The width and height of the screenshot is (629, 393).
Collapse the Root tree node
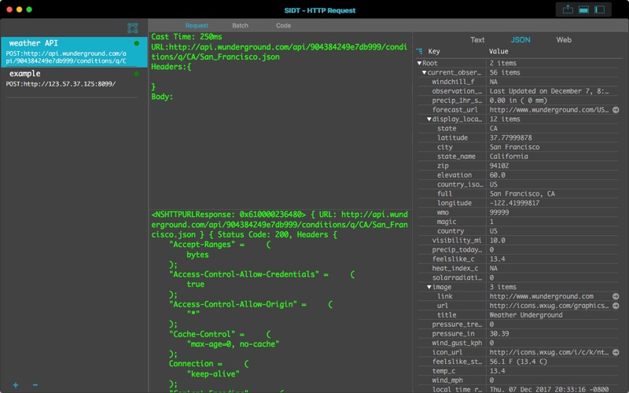[x=419, y=63]
